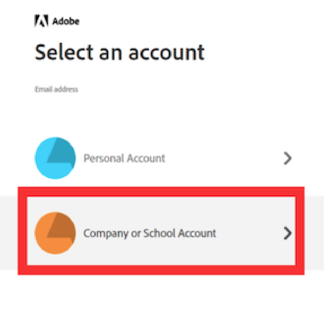The image size is (324, 321).
Task: Click the word "Select" in the heading
Action: point(64,53)
